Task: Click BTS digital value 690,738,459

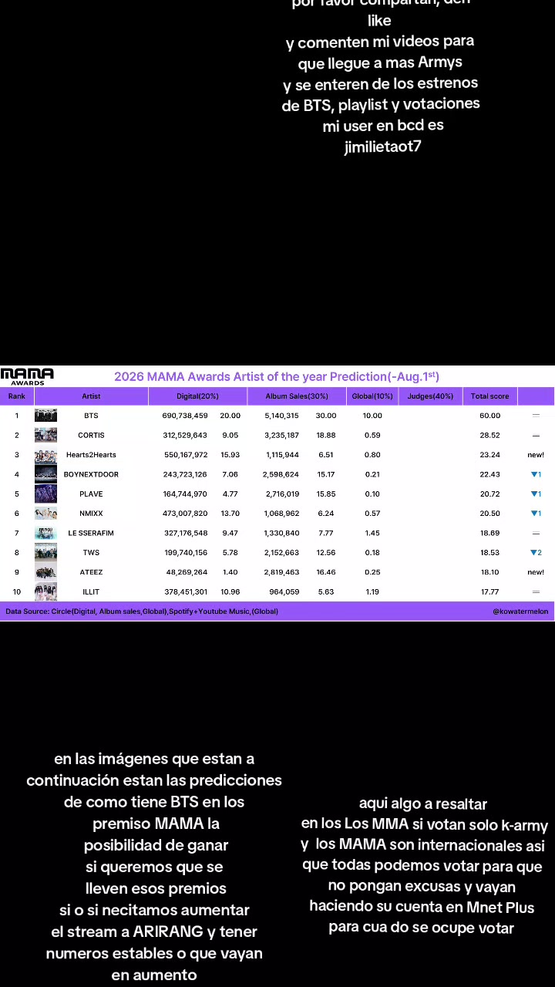Action: click(185, 416)
